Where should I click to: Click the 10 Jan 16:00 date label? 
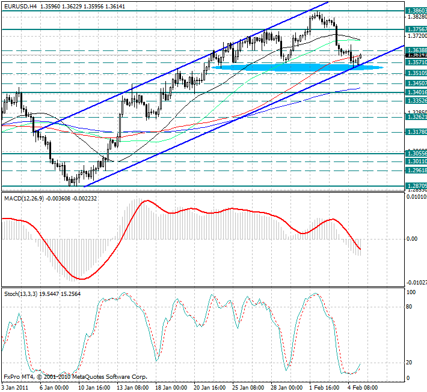(x=94, y=387)
